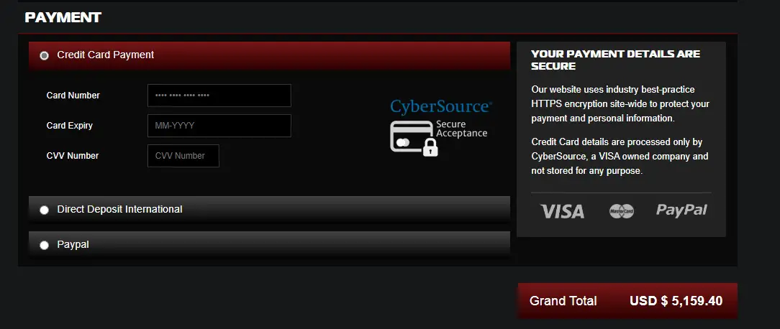Click the CVV Number input box
This screenshot has height=329, width=780.
[x=183, y=156]
